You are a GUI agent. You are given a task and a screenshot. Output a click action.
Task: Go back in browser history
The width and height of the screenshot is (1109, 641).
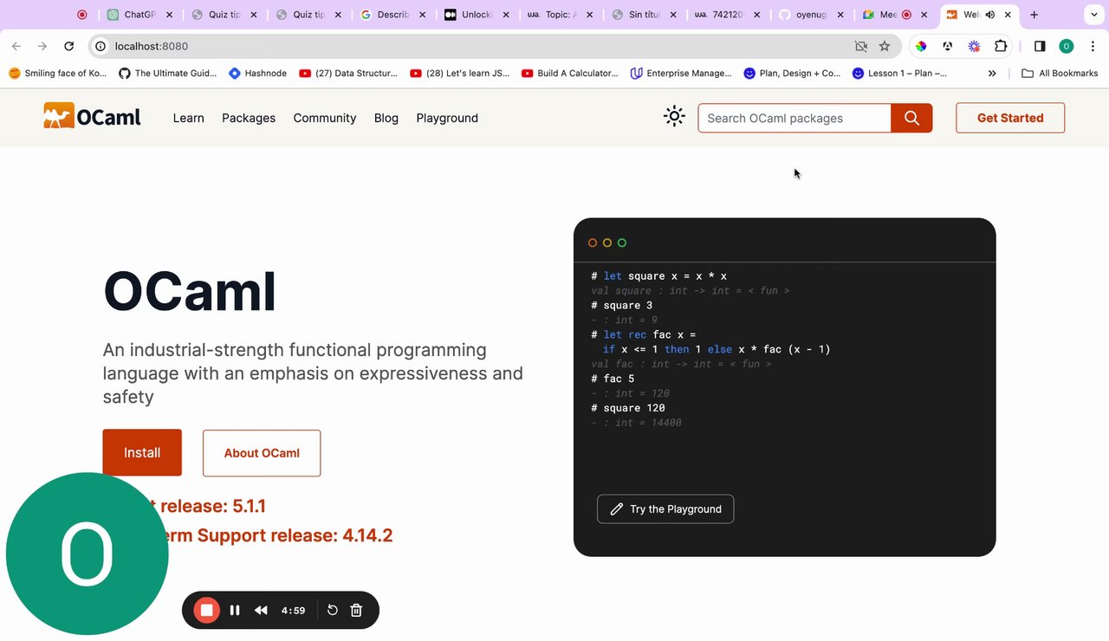click(16, 46)
